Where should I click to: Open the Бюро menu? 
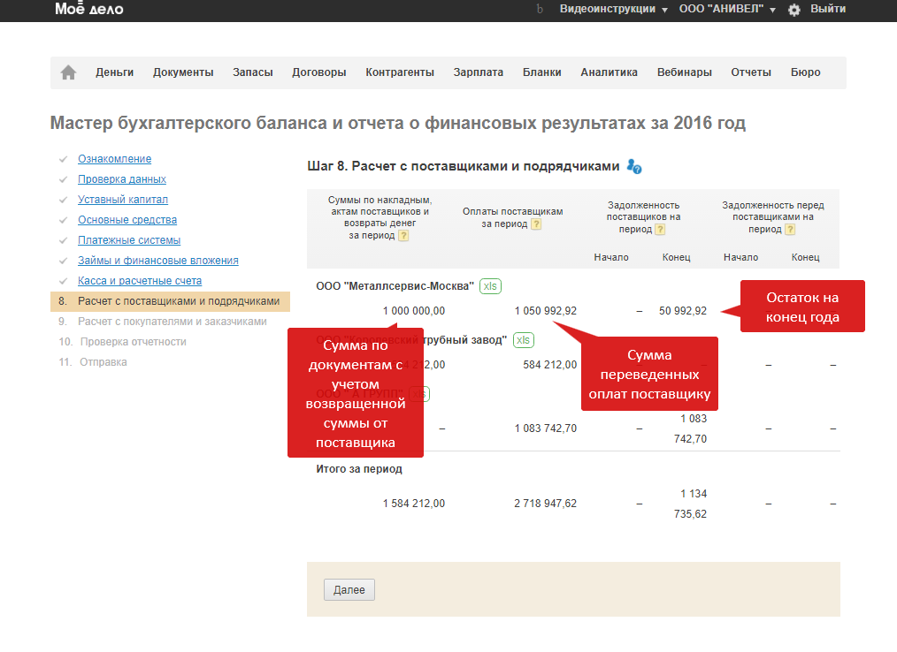click(x=806, y=72)
